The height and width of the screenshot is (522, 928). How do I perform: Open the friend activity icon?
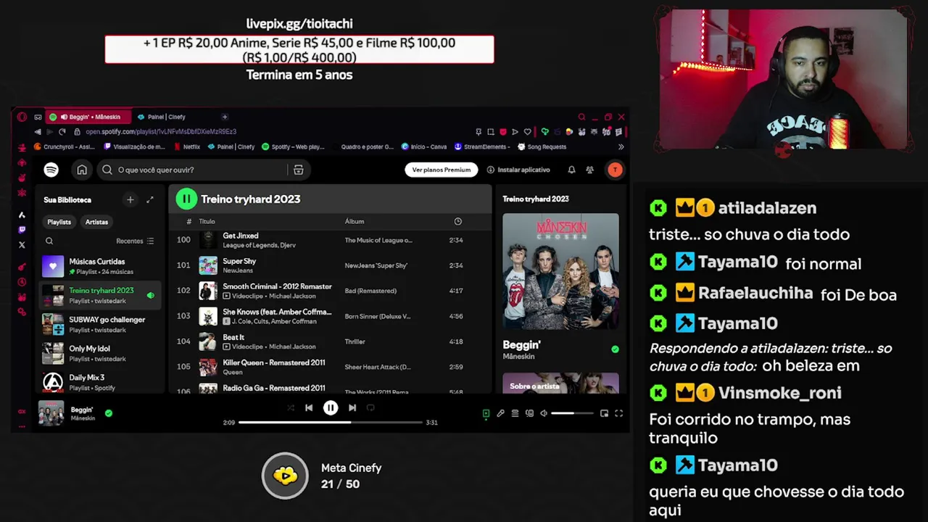[589, 170]
